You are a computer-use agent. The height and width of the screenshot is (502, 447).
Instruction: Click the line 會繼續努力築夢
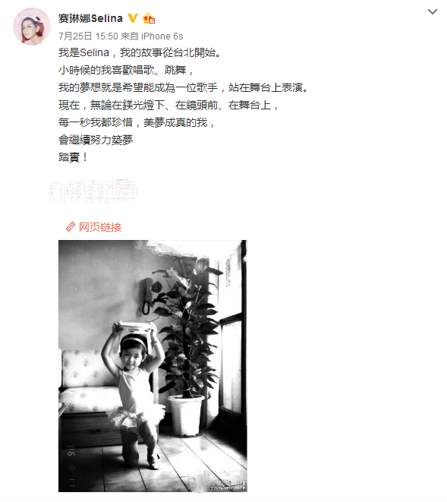pos(96,140)
